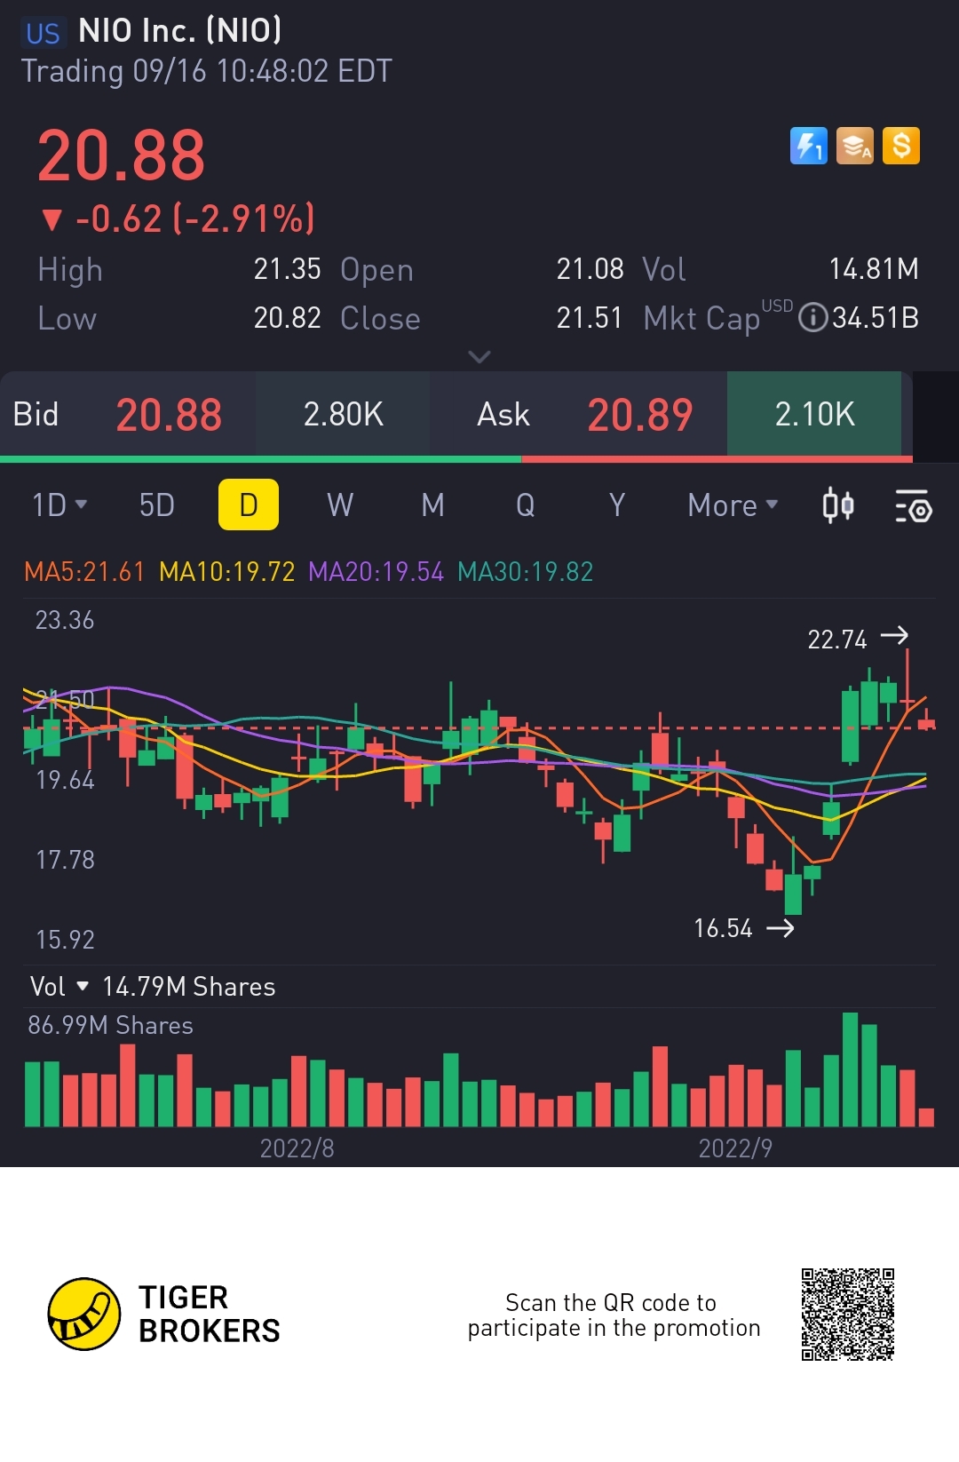Tap the market cap value 34.51B
This screenshot has width=959, height=1462.
point(876,318)
